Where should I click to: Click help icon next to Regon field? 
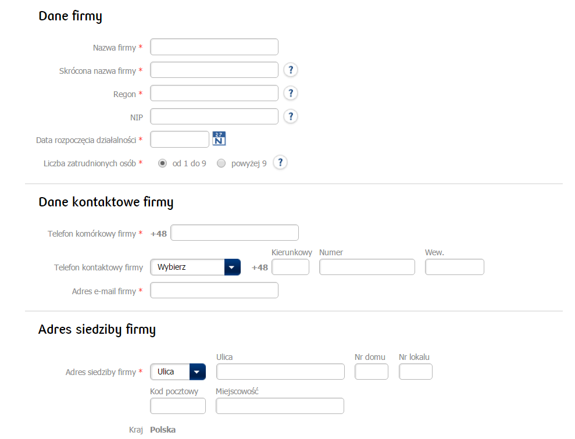coord(291,94)
